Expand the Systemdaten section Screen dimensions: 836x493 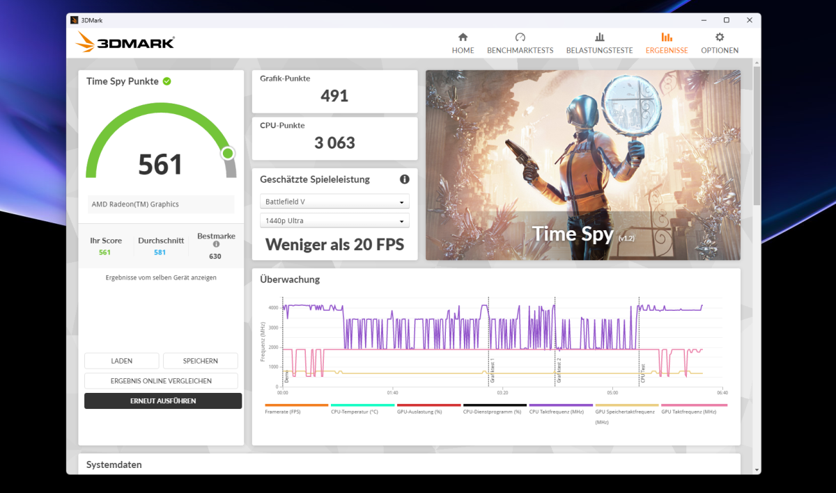114,464
